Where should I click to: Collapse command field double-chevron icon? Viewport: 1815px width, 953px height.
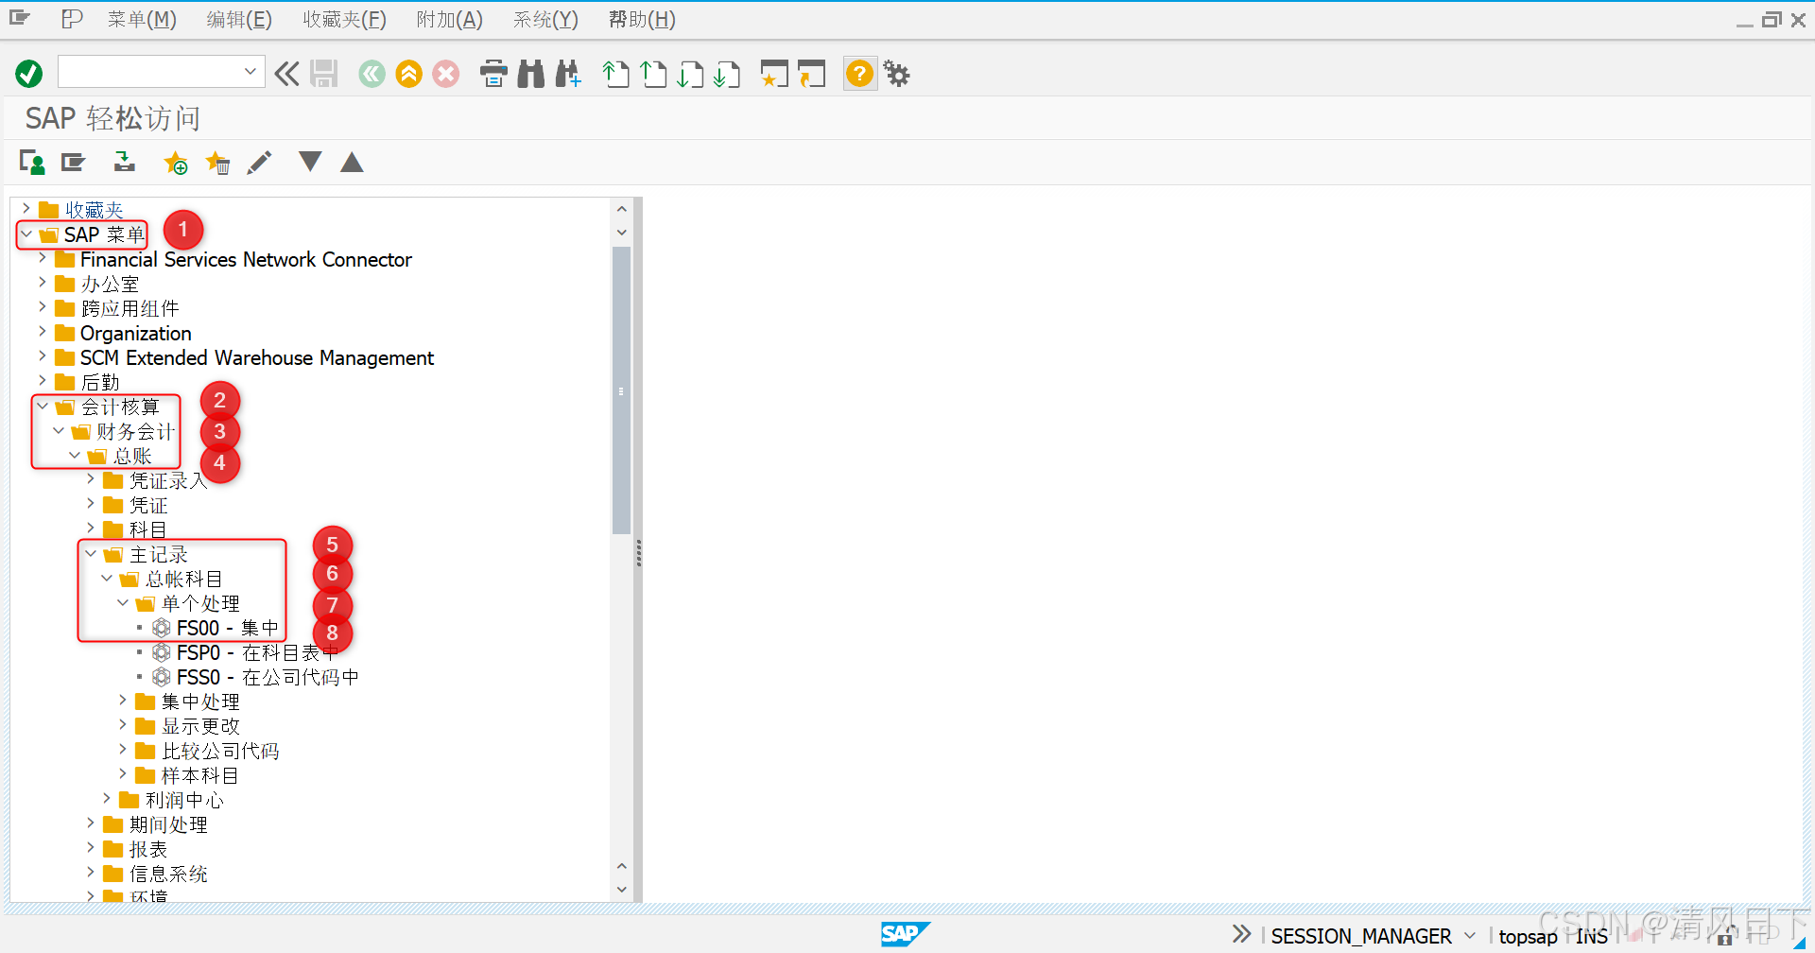286,73
